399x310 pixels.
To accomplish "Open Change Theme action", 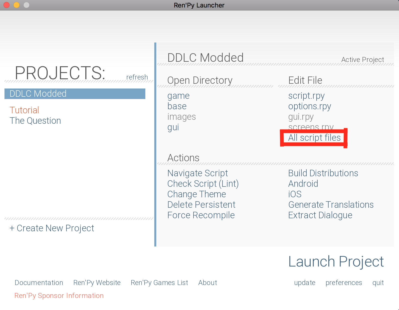I will (x=197, y=194).
